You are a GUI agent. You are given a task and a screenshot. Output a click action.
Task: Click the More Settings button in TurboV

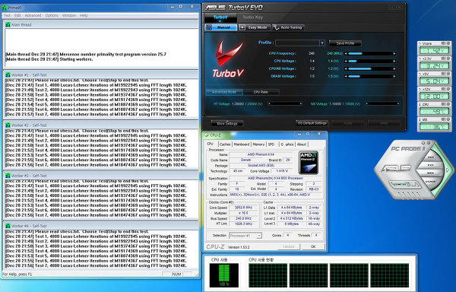[x=227, y=123]
